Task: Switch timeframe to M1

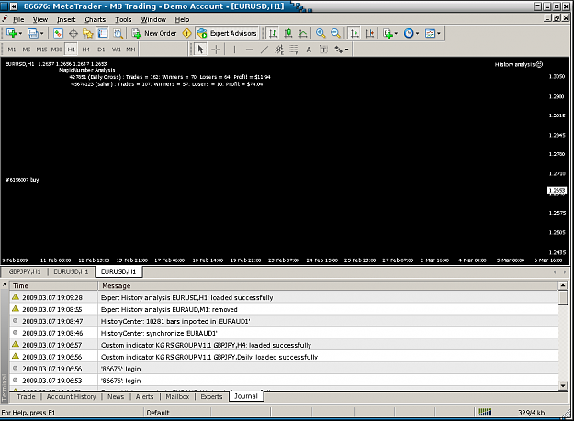Action: (12, 50)
